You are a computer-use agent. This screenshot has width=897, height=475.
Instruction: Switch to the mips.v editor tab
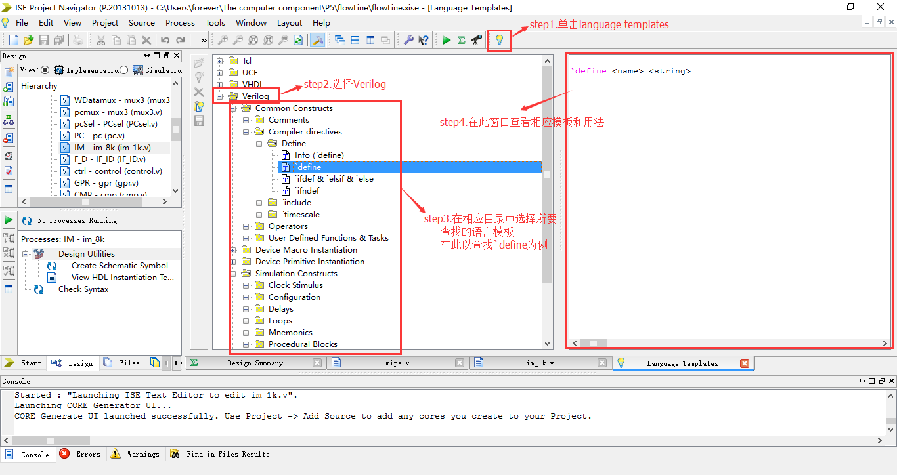(397, 363)
